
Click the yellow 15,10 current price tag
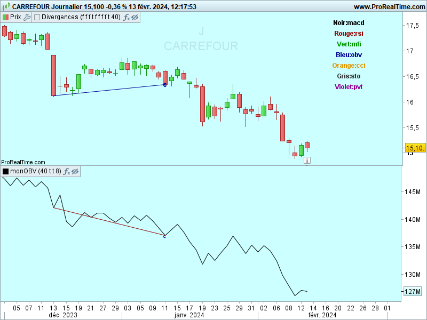tap(415, 148)
